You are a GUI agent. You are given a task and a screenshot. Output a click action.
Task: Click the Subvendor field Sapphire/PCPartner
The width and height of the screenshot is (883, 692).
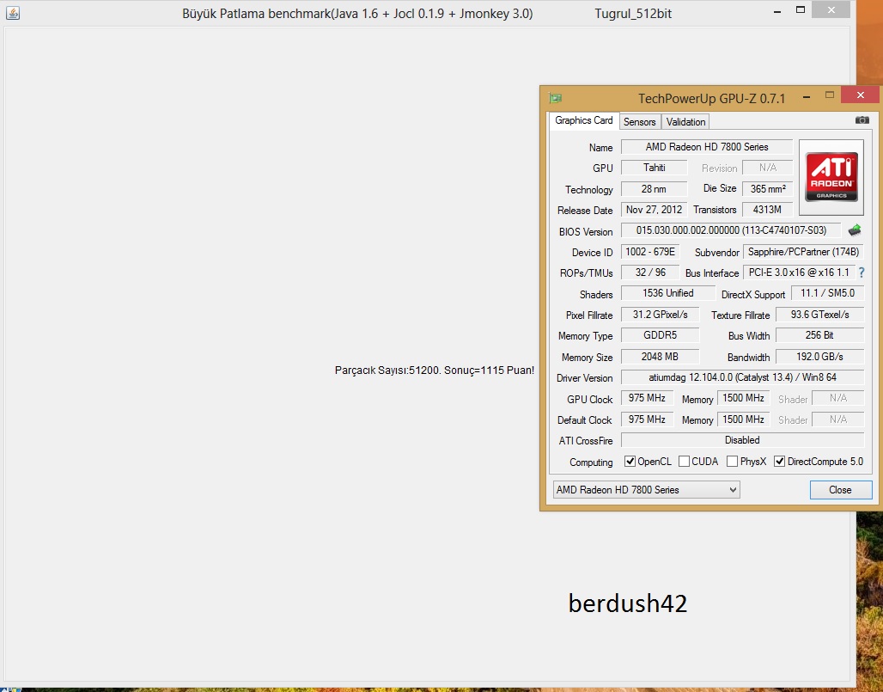804,252
